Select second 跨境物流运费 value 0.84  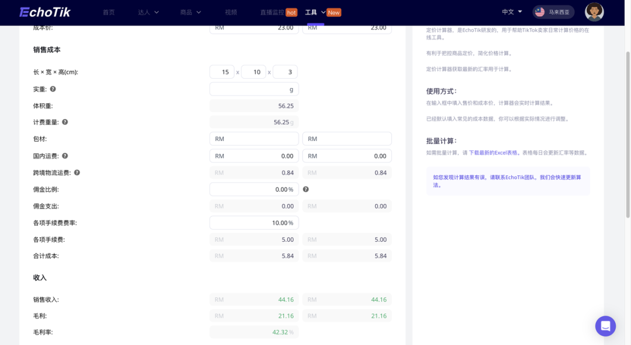click(380, 172)
